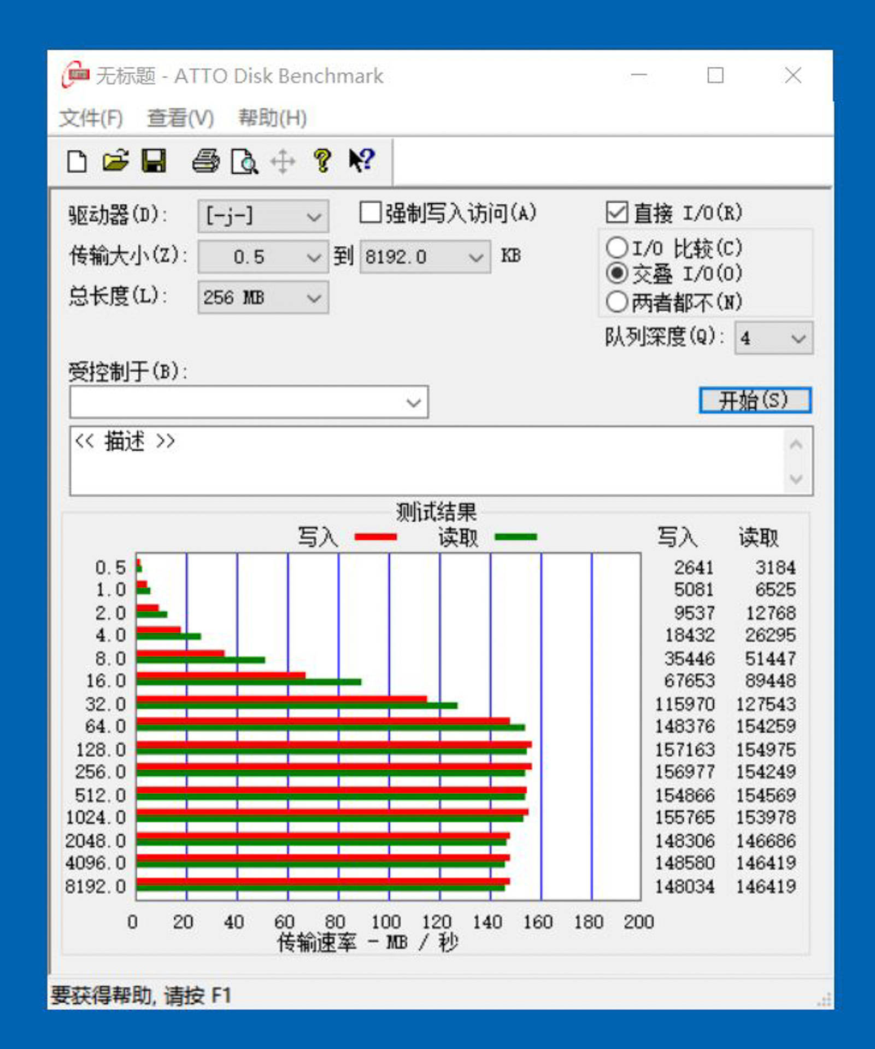Close the ATTO Disk Benchmark window

coord(793,75)
